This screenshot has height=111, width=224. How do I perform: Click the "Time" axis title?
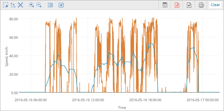122,108
